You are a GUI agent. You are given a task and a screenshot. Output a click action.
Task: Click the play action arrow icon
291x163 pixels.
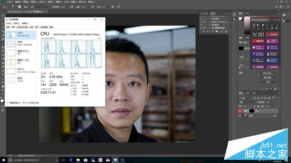pos(235,19)
